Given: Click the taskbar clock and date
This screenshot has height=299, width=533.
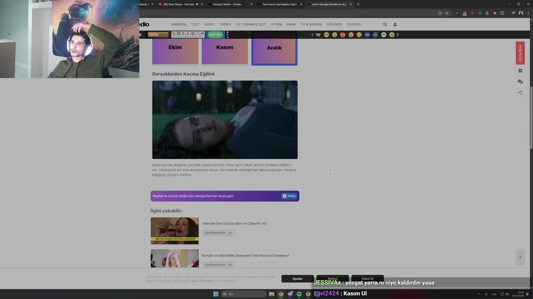Looking at the screenshot, I should pyautogui.click(x=518, y=294).
